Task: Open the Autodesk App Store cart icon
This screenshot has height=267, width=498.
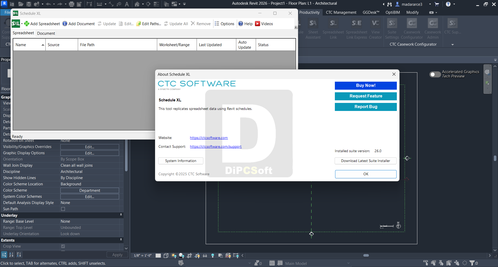Action: 437,4
